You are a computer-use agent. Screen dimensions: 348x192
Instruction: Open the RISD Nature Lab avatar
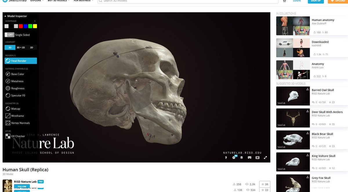coord(7,186)
